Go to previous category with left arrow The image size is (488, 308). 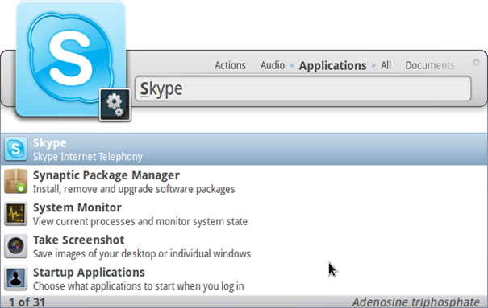pos(292,66)
